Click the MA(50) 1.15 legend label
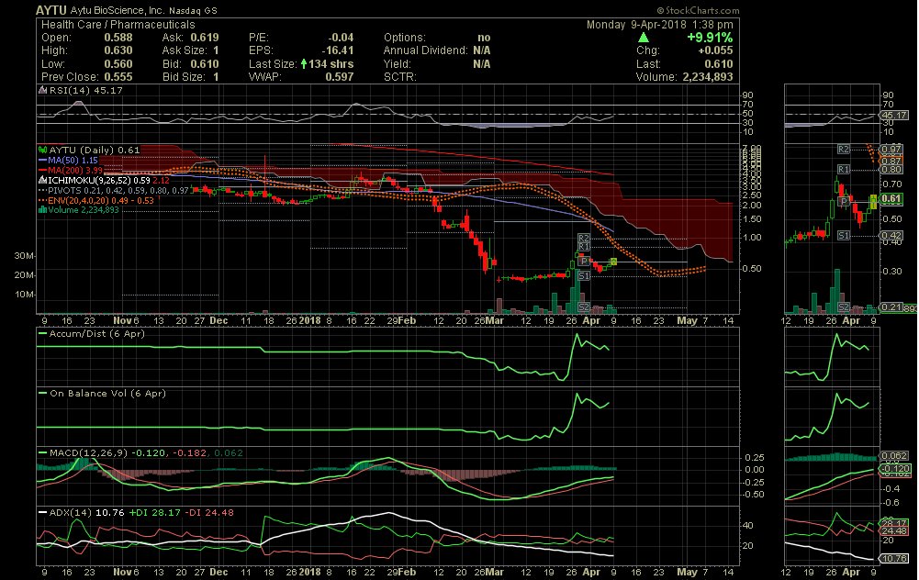This screenshot has width=919, height=580. click(x=73, y=160)
